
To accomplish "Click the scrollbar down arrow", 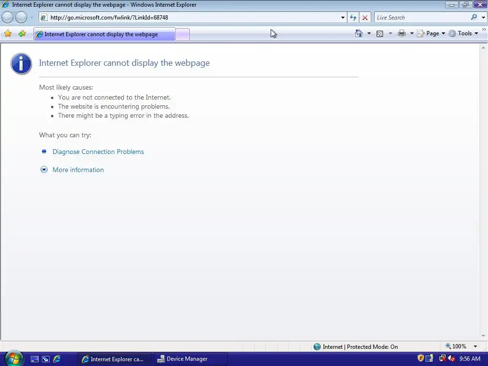I will (x=483, y=336).
